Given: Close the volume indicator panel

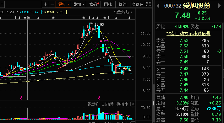Looking at the screenshot, I should [x=133, y=104].
